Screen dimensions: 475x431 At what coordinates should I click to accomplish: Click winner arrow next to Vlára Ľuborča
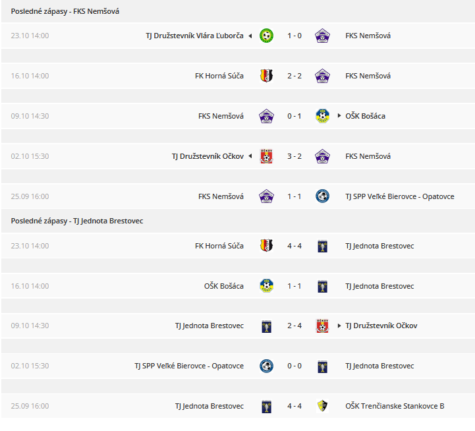[250, 36]
